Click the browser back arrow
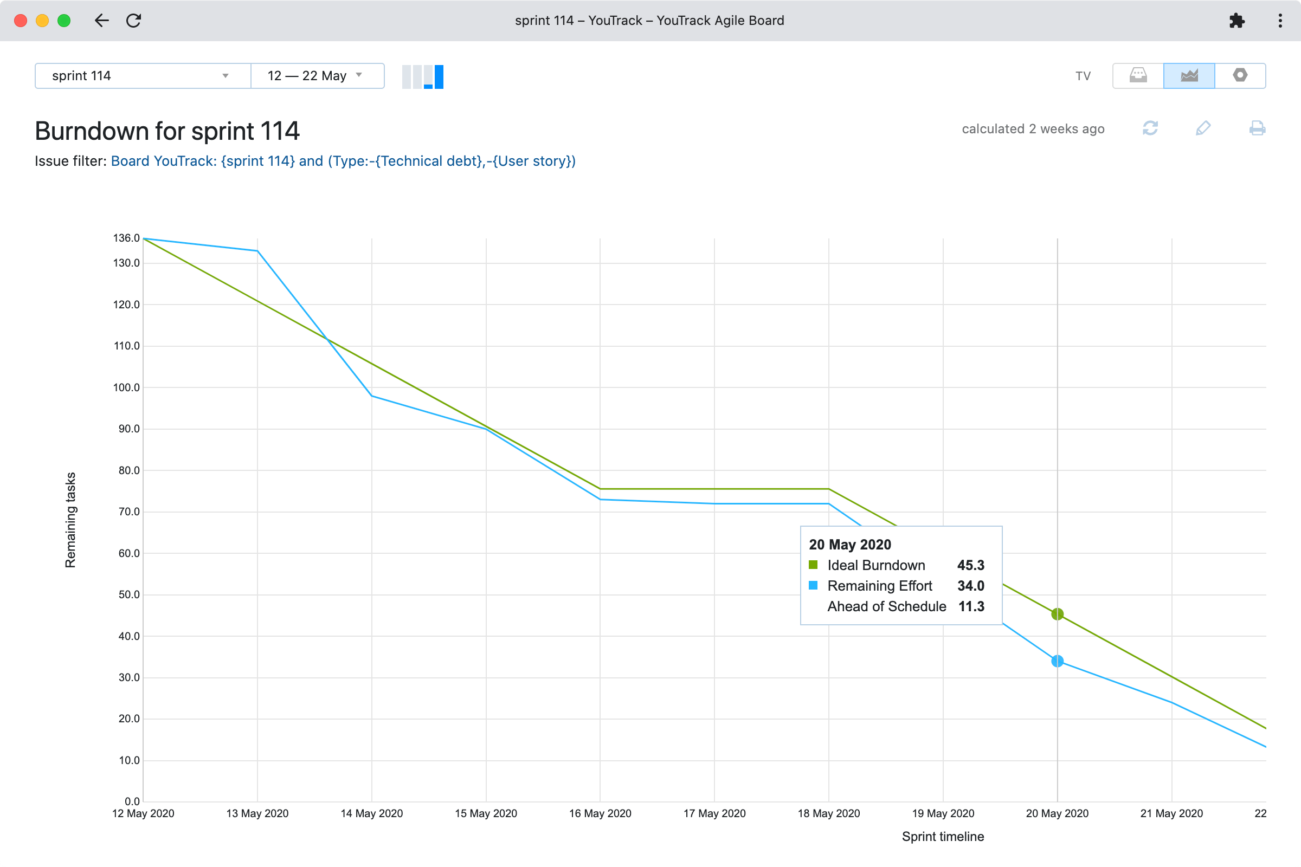1301x867 pixels. 102,21
